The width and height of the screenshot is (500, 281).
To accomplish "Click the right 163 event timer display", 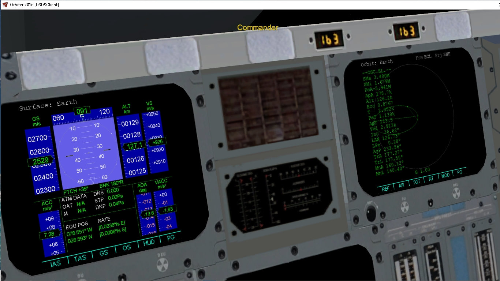I will click(407, 31).
